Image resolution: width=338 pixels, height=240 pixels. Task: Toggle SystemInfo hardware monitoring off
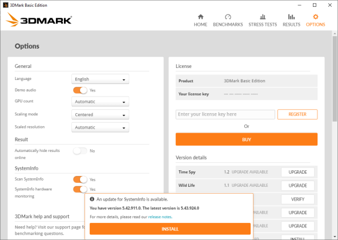(x=80, y=189)
